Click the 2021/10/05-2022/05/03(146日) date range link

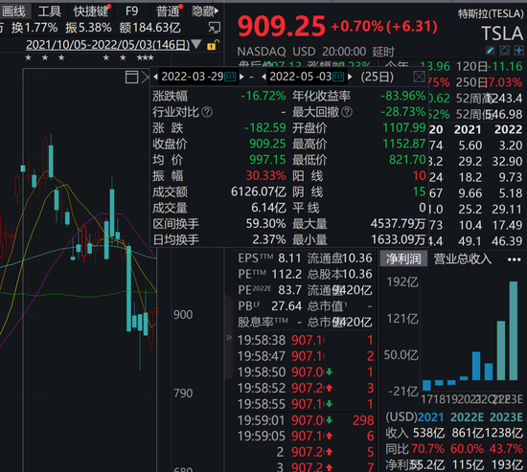108,44
